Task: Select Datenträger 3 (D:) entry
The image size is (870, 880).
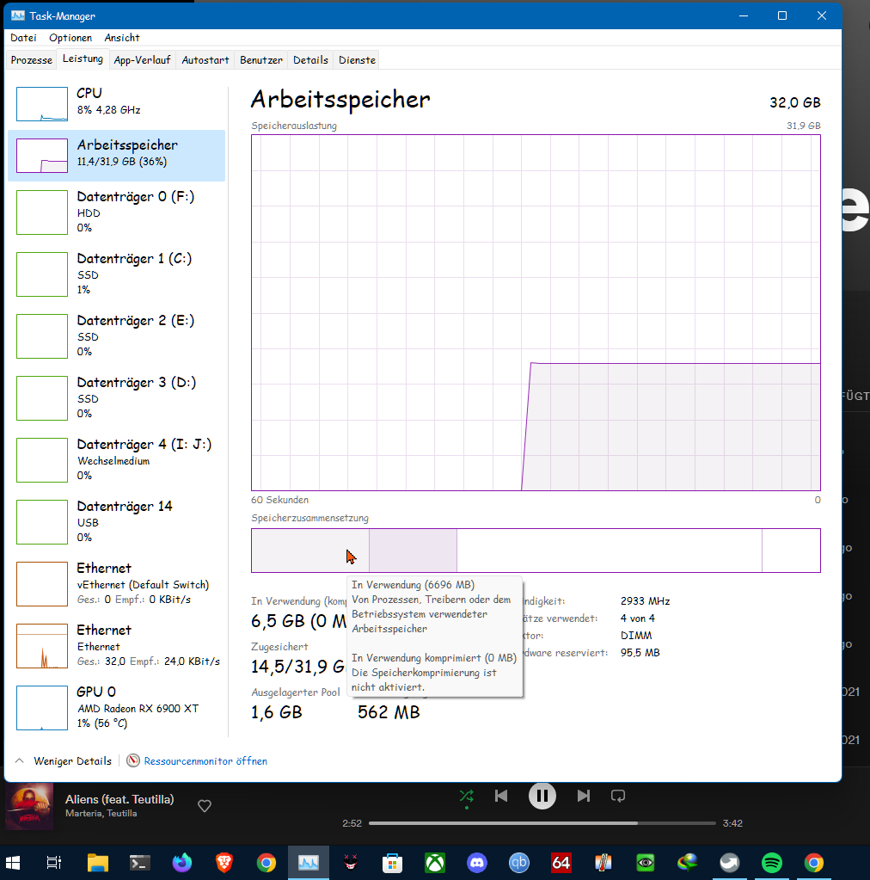Action: tap(117, 398)
